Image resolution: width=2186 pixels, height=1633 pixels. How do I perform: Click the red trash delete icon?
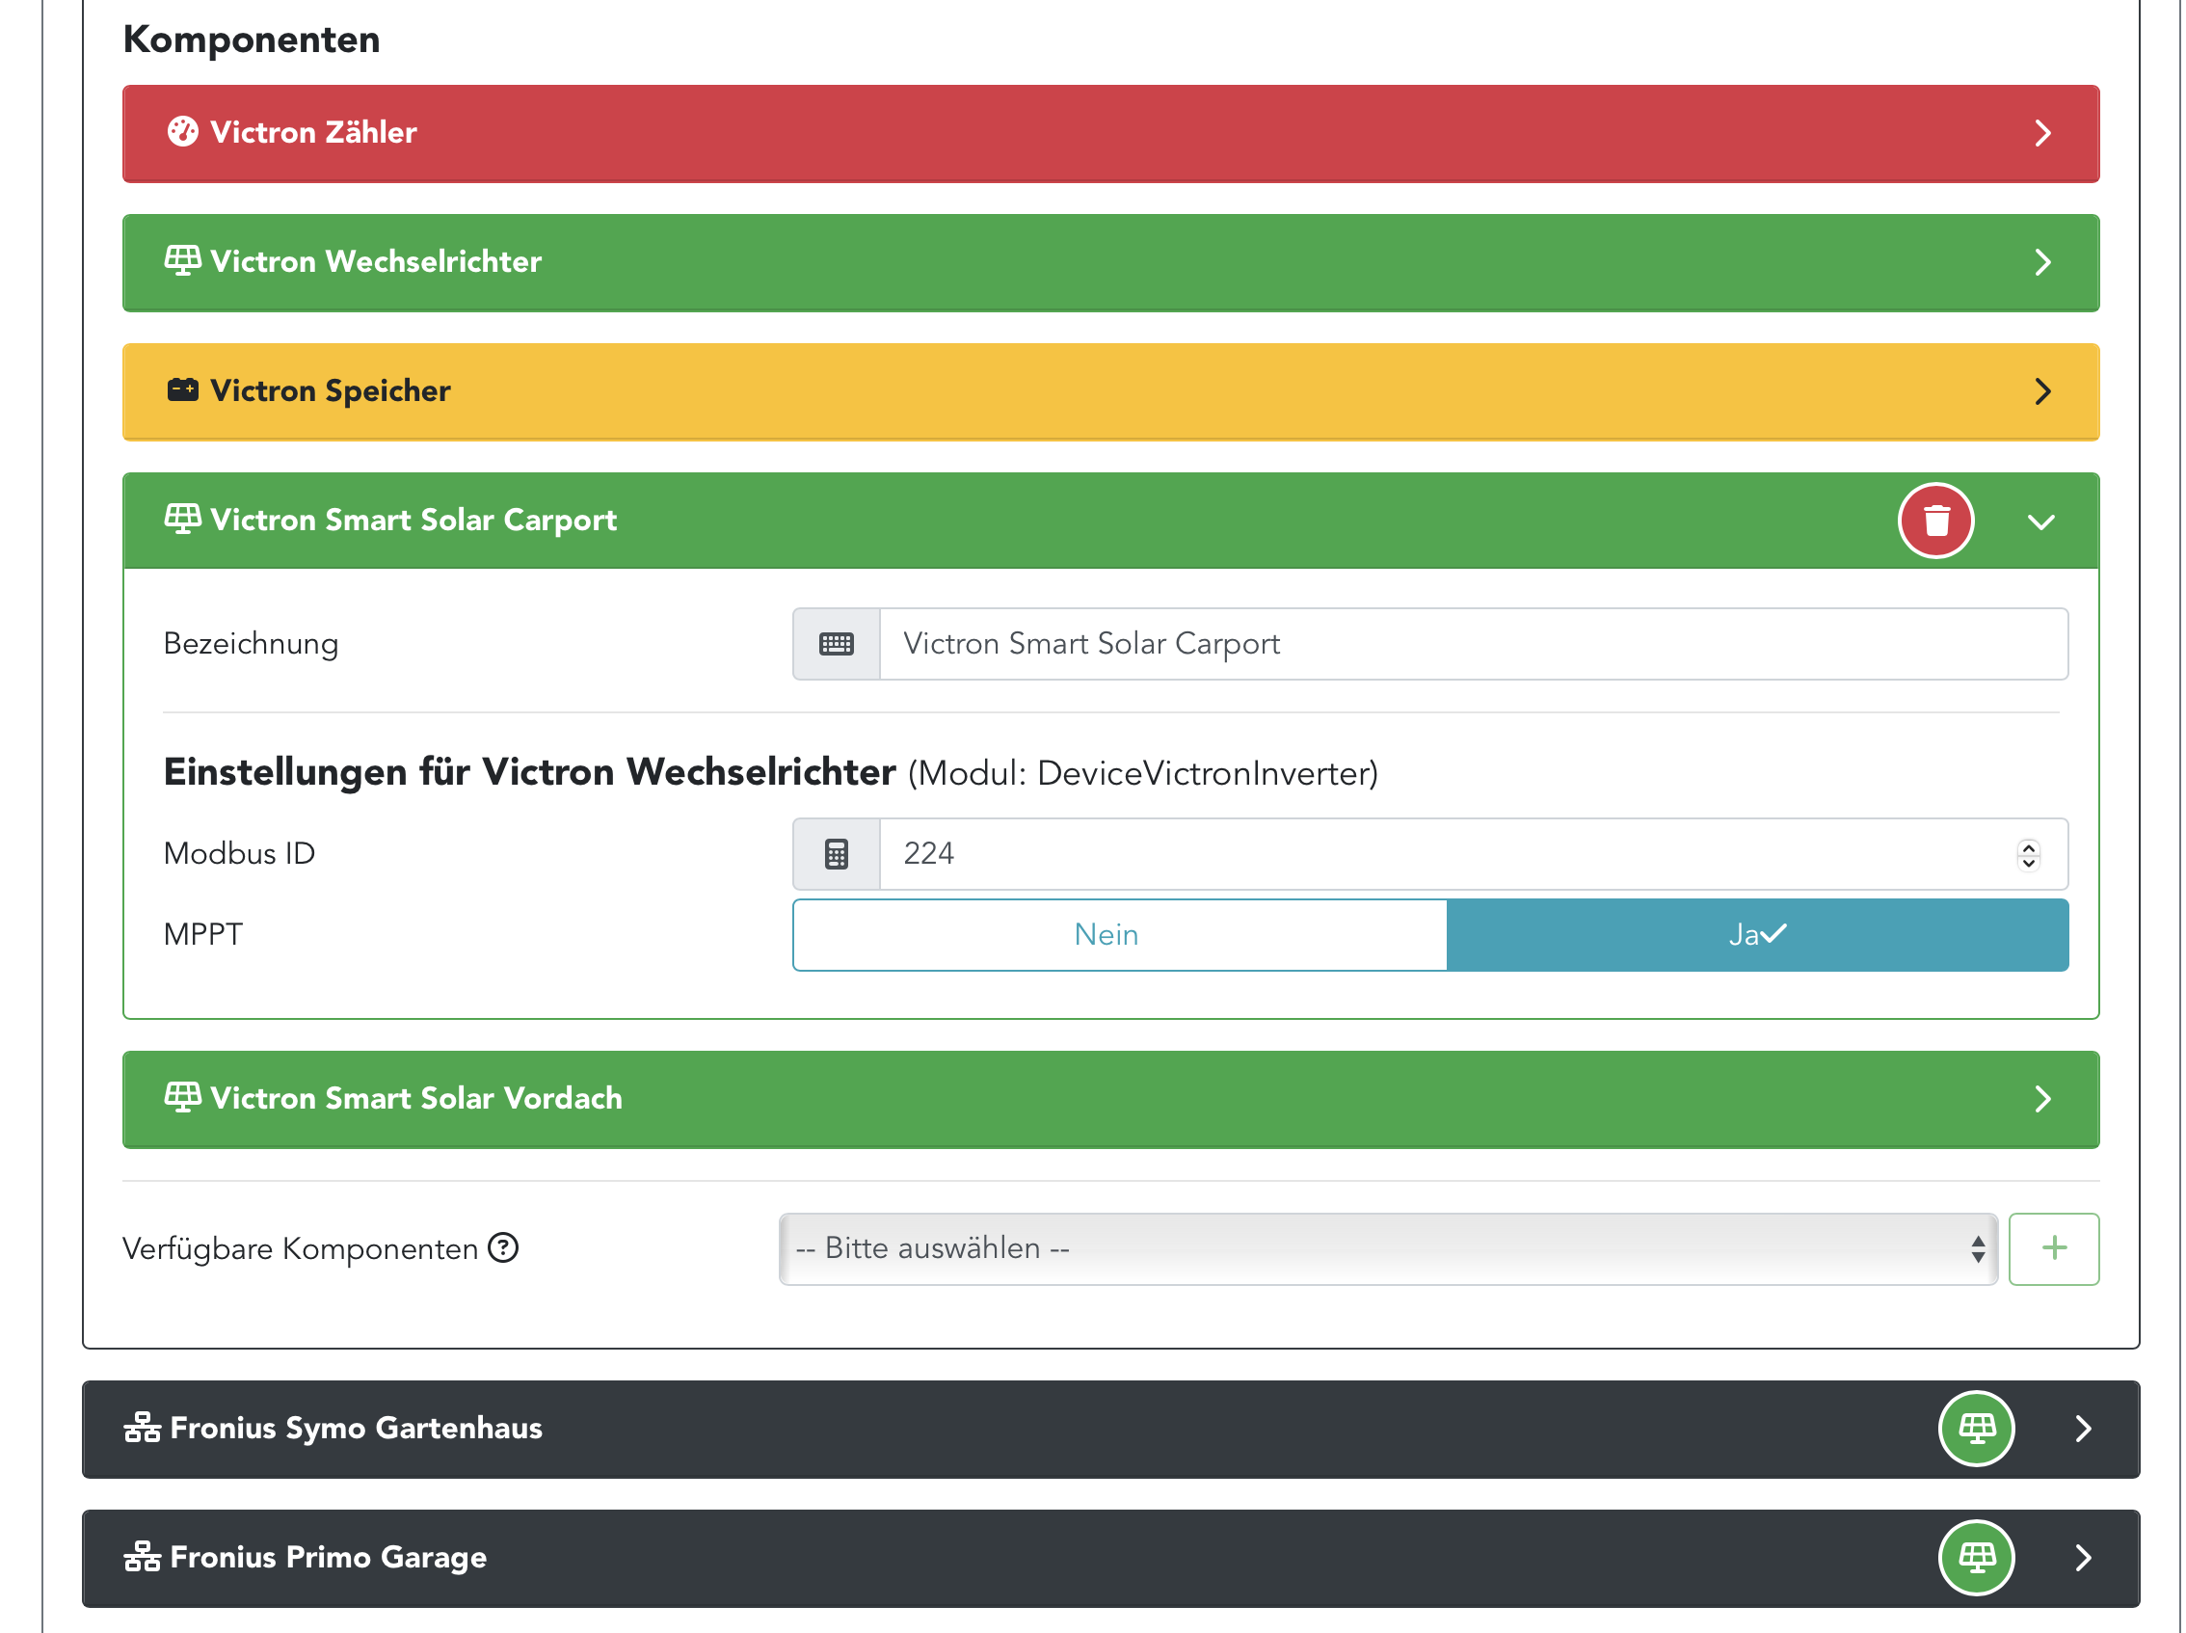click(1935, 521)
